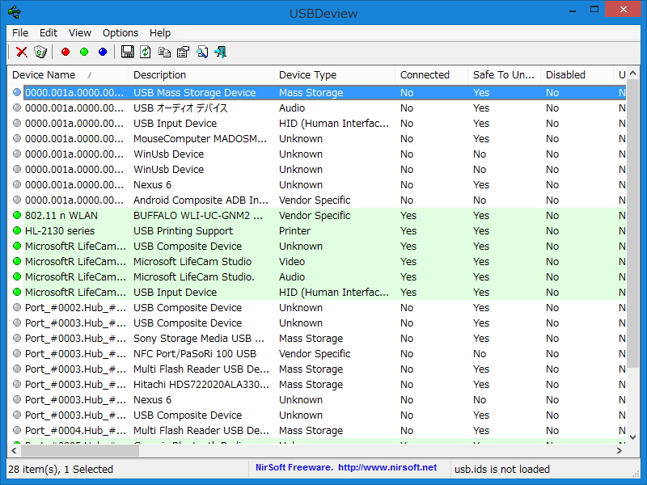Disable selected device with red ball icon
Viewport: 647px width, 485px height.
coord(65,52)
